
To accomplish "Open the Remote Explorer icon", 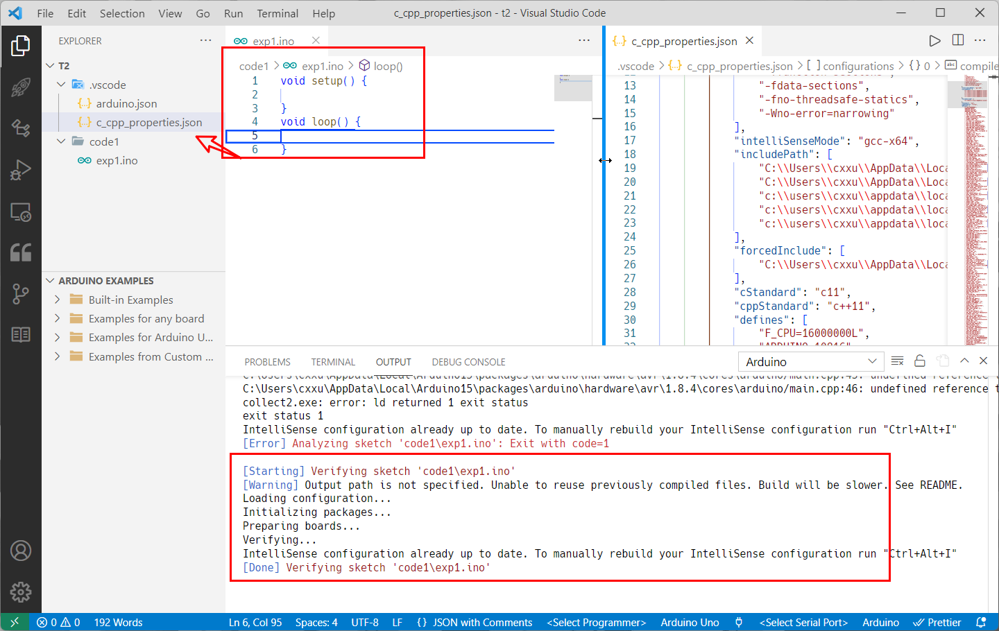I will [21, 213].
